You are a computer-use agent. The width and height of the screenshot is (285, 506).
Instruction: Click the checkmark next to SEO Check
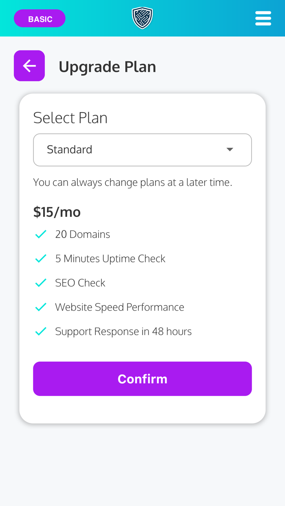pyautogui.click(x=40, y=282)
